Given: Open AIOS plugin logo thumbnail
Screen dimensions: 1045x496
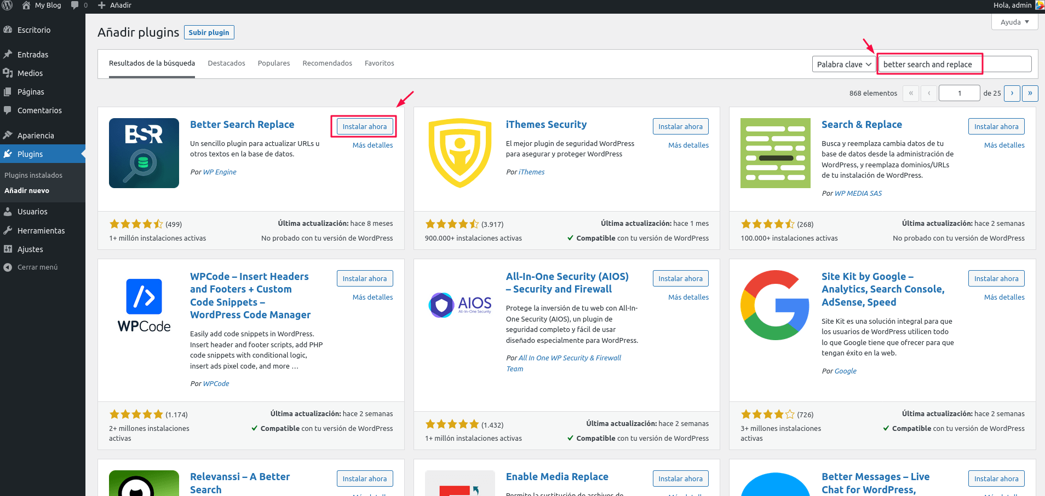Looking at the screenshot, I should 460,305.
